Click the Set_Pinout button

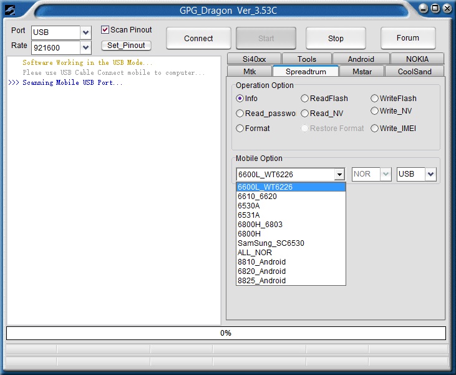click(126, 46)
